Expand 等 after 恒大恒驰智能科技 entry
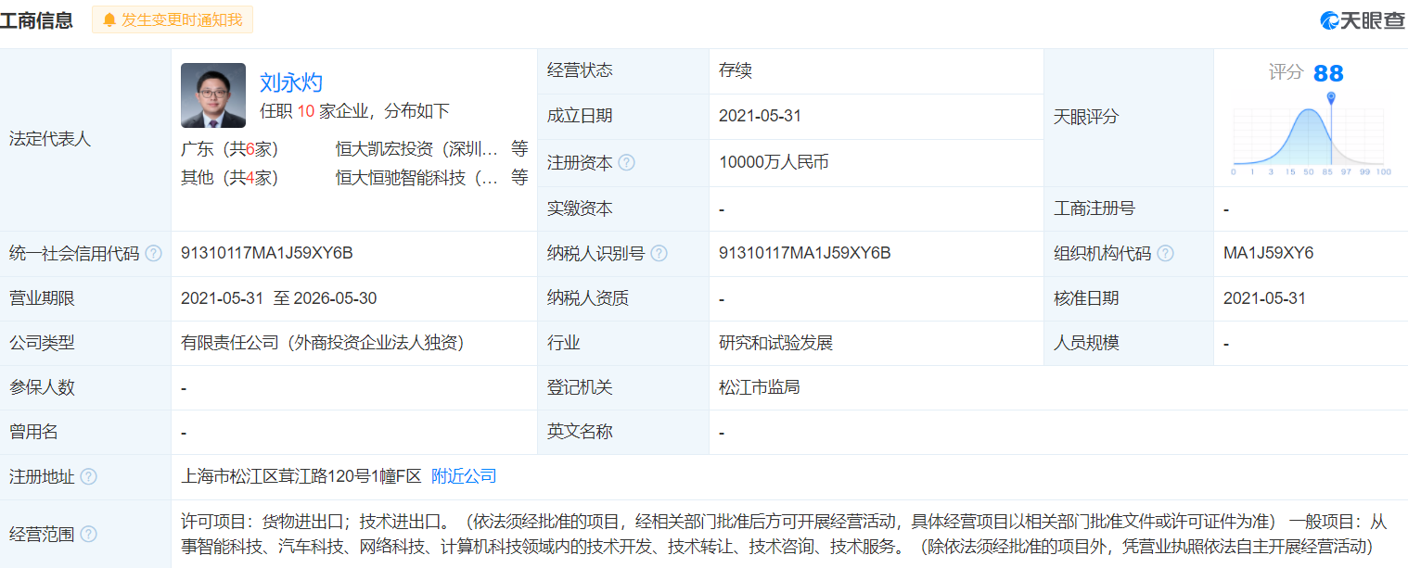The height and width of the screenshot is (568, 1408). click(519, 178)
